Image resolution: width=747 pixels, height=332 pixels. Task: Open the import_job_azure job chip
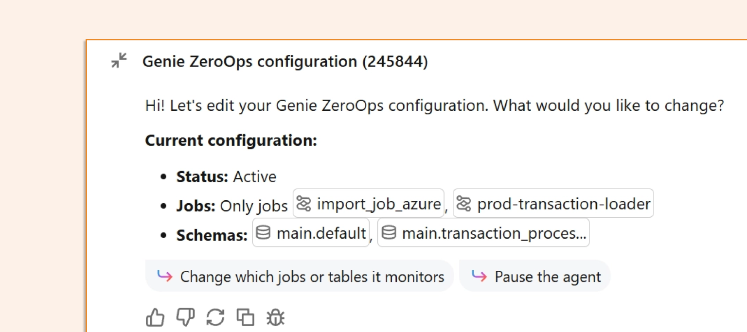(369, 203)
